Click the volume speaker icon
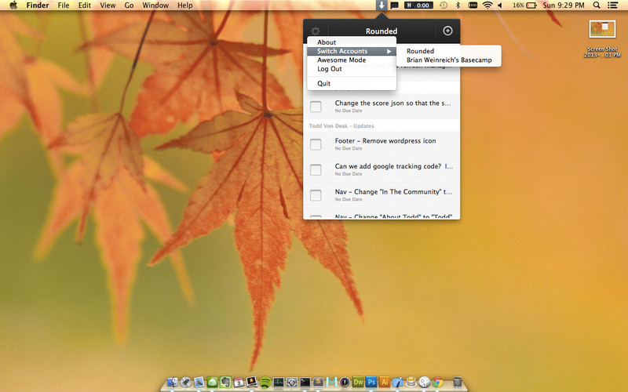628x392 pixels. (x=500, y=5)
